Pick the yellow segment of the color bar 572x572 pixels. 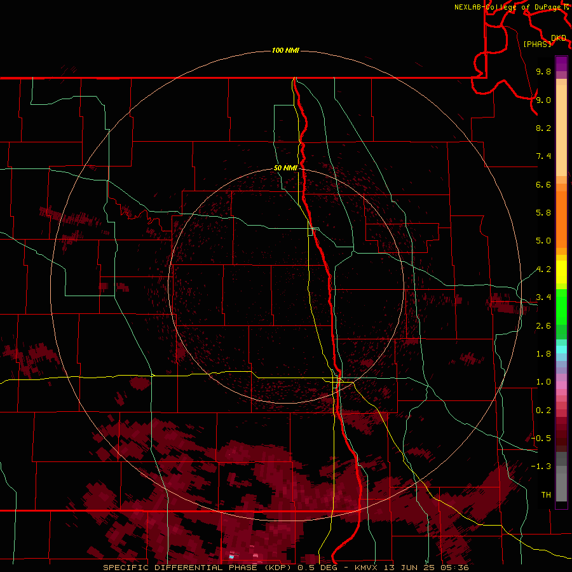coord(561,272)
